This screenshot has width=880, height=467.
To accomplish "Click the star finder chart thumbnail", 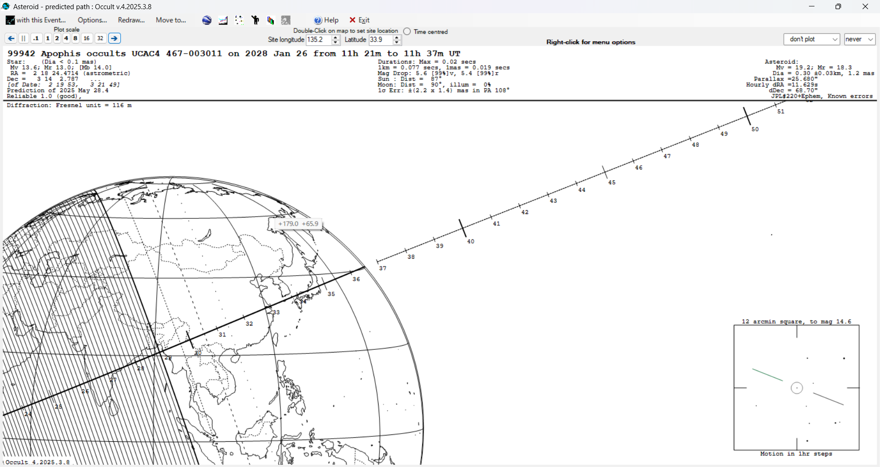I will pyautogui.click(x=797, y=388).
